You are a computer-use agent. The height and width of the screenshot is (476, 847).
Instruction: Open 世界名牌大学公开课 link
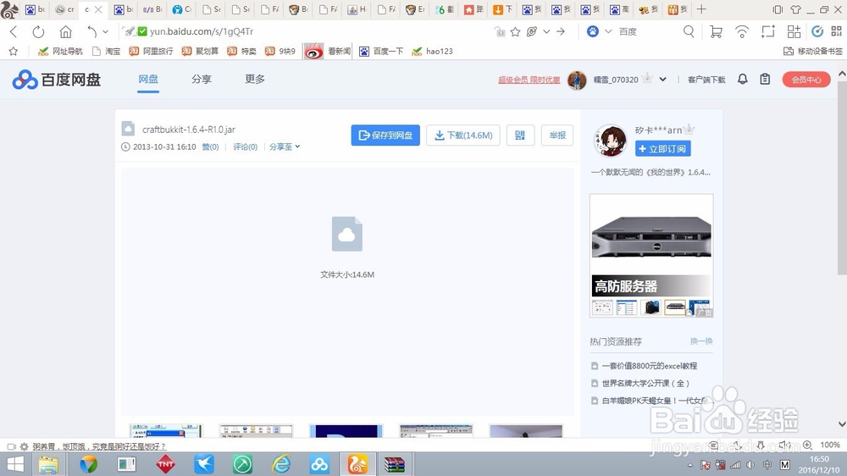[645, 383]
